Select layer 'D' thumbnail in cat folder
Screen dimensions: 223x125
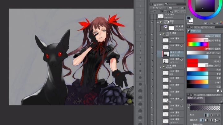click(x=166, y=40)
